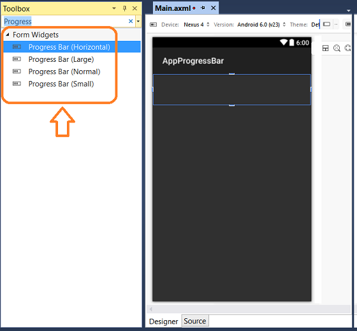Click the Progress Bar (Normal) icon
357x331 pixels.
[17, 72]
